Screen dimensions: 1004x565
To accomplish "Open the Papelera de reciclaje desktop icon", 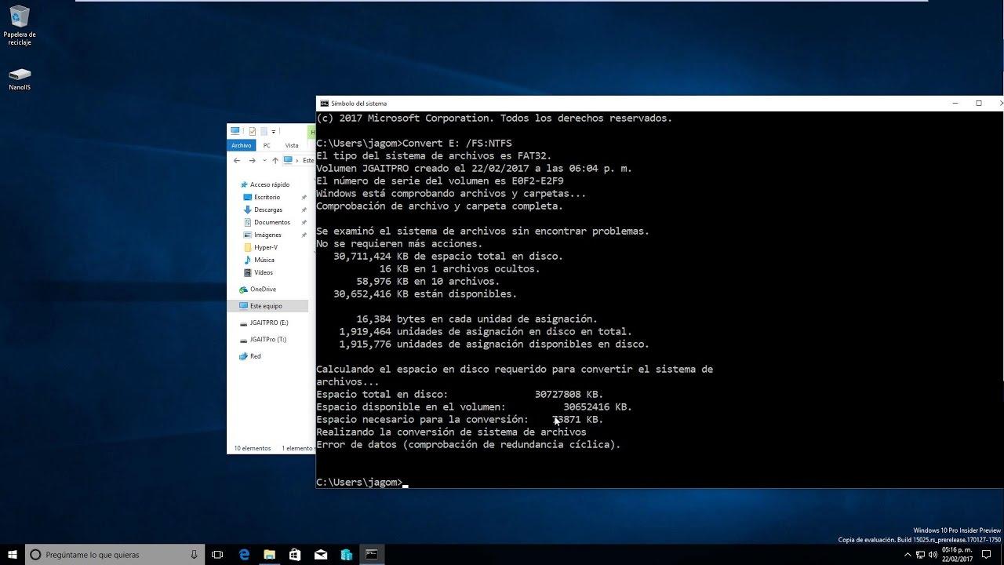I will (19, 25).
